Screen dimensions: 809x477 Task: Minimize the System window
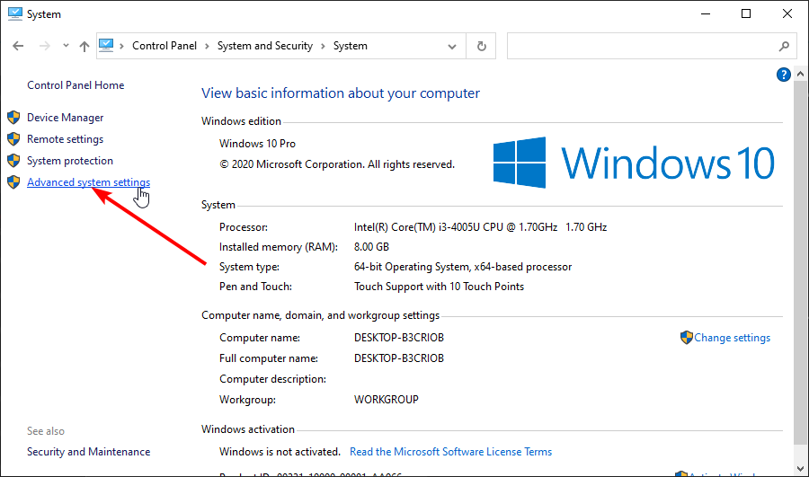706,13
